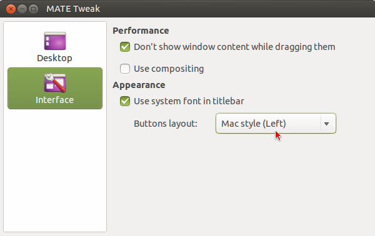Viewport: 375px width, 236px height.
Task: Select the Desktop text label in sidebar
Action: point(54,58)
